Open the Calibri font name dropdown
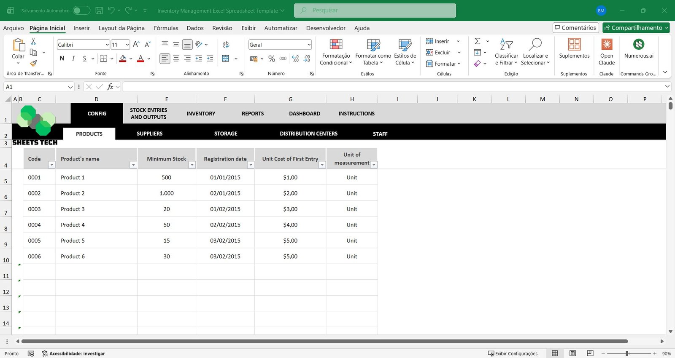 (x=107, y=45)
